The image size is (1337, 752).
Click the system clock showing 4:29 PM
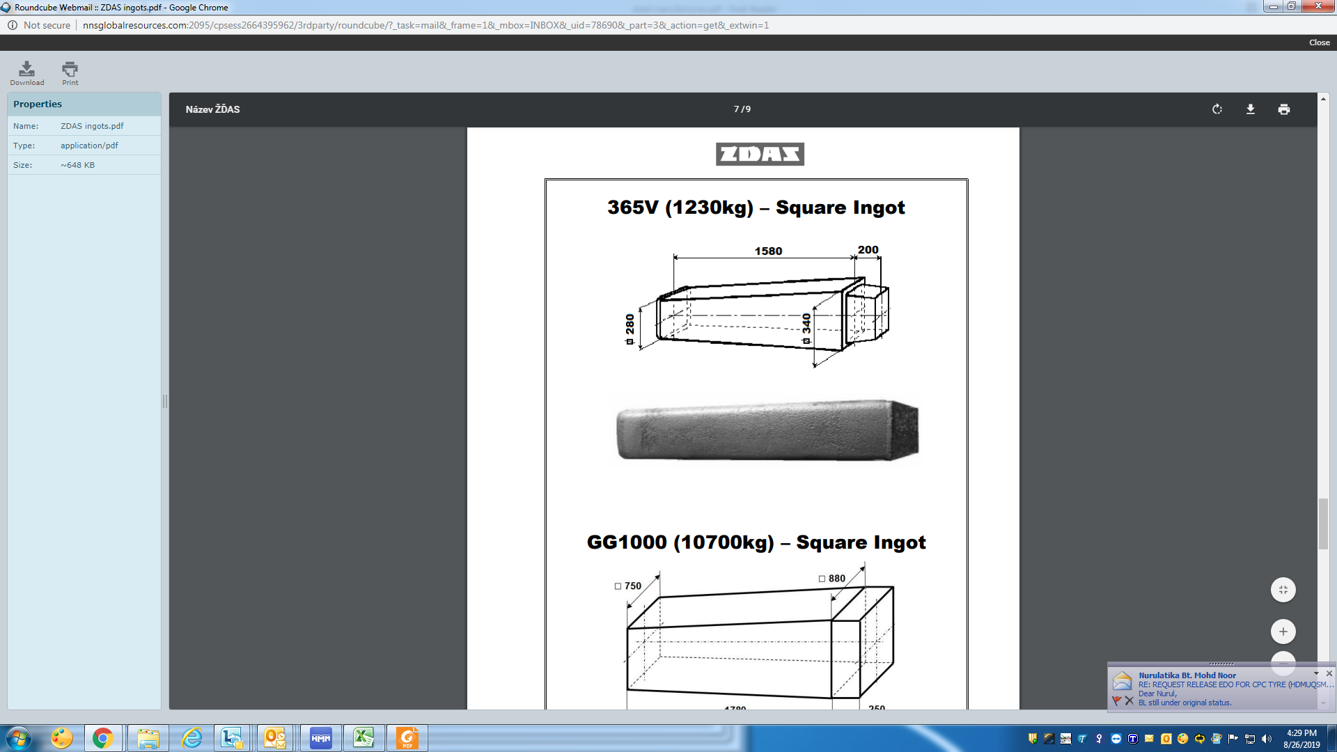point(1301,739)
